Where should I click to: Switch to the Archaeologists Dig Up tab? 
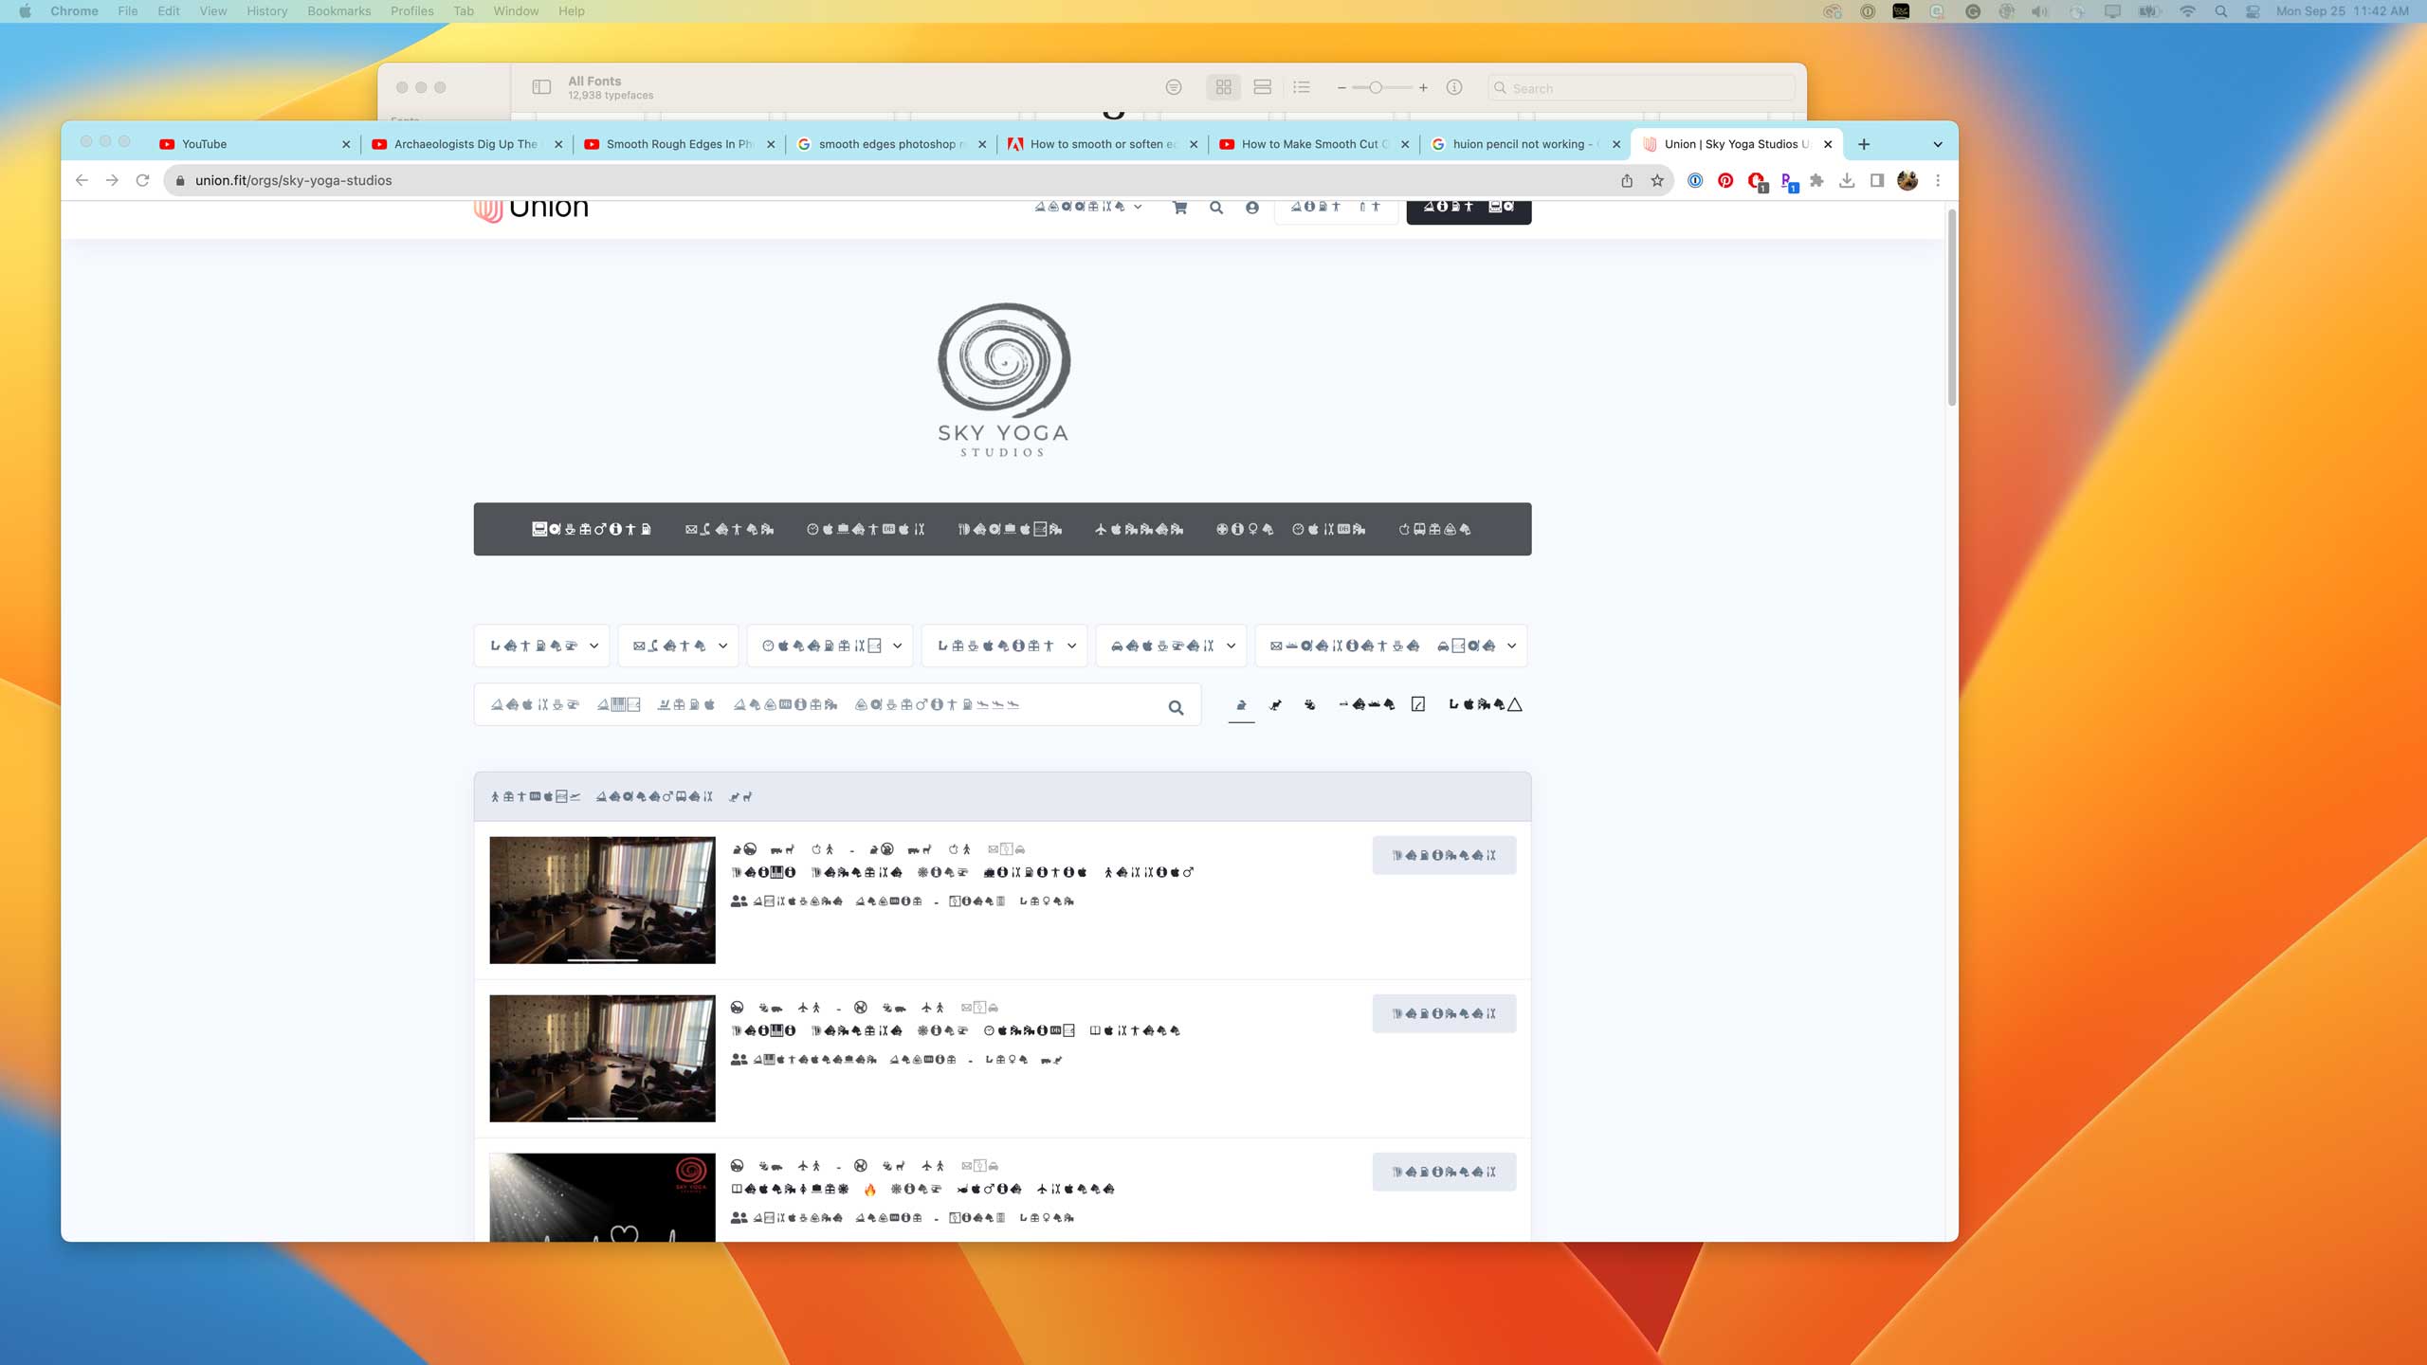pyautogui.click(x=465, y=144)
